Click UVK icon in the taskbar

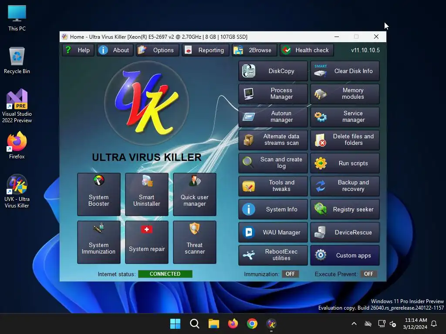point(271,324)
